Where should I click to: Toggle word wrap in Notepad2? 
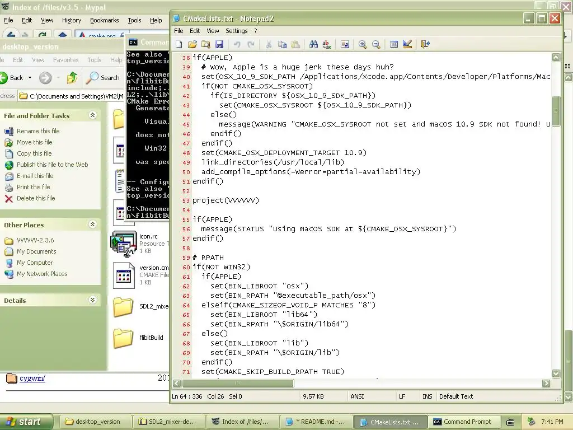pos(345,45)
